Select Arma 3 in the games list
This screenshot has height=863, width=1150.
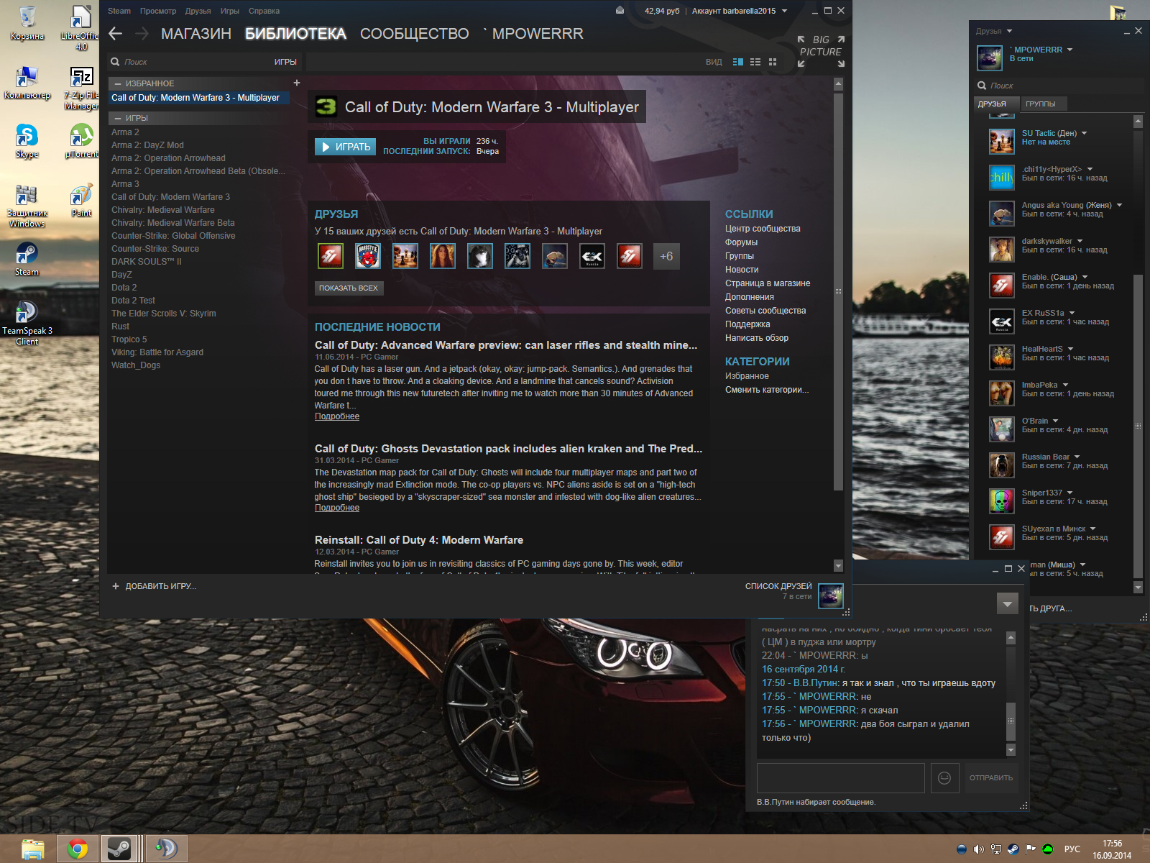coord(125,184)
